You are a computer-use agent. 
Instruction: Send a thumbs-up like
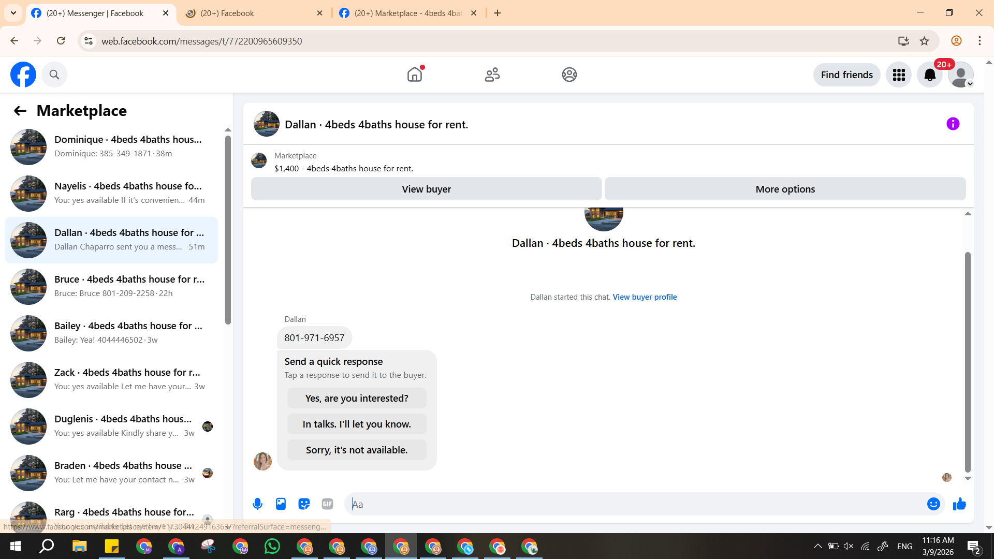coord(959,504)
